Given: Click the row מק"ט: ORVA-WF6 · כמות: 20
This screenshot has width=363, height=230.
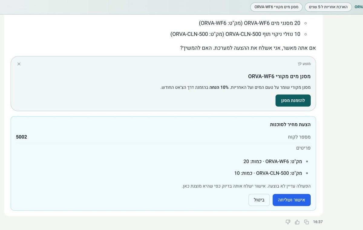Looking at the screenshot, I should 273,161.
